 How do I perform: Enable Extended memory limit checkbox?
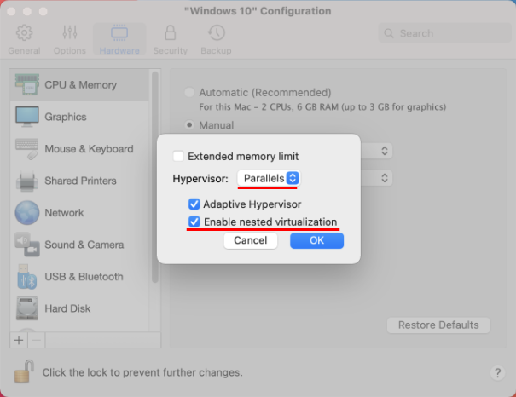click(178, 157)
